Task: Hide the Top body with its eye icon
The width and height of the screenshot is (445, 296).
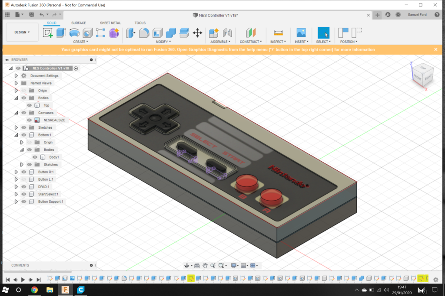Action: (x=29, y=105)
